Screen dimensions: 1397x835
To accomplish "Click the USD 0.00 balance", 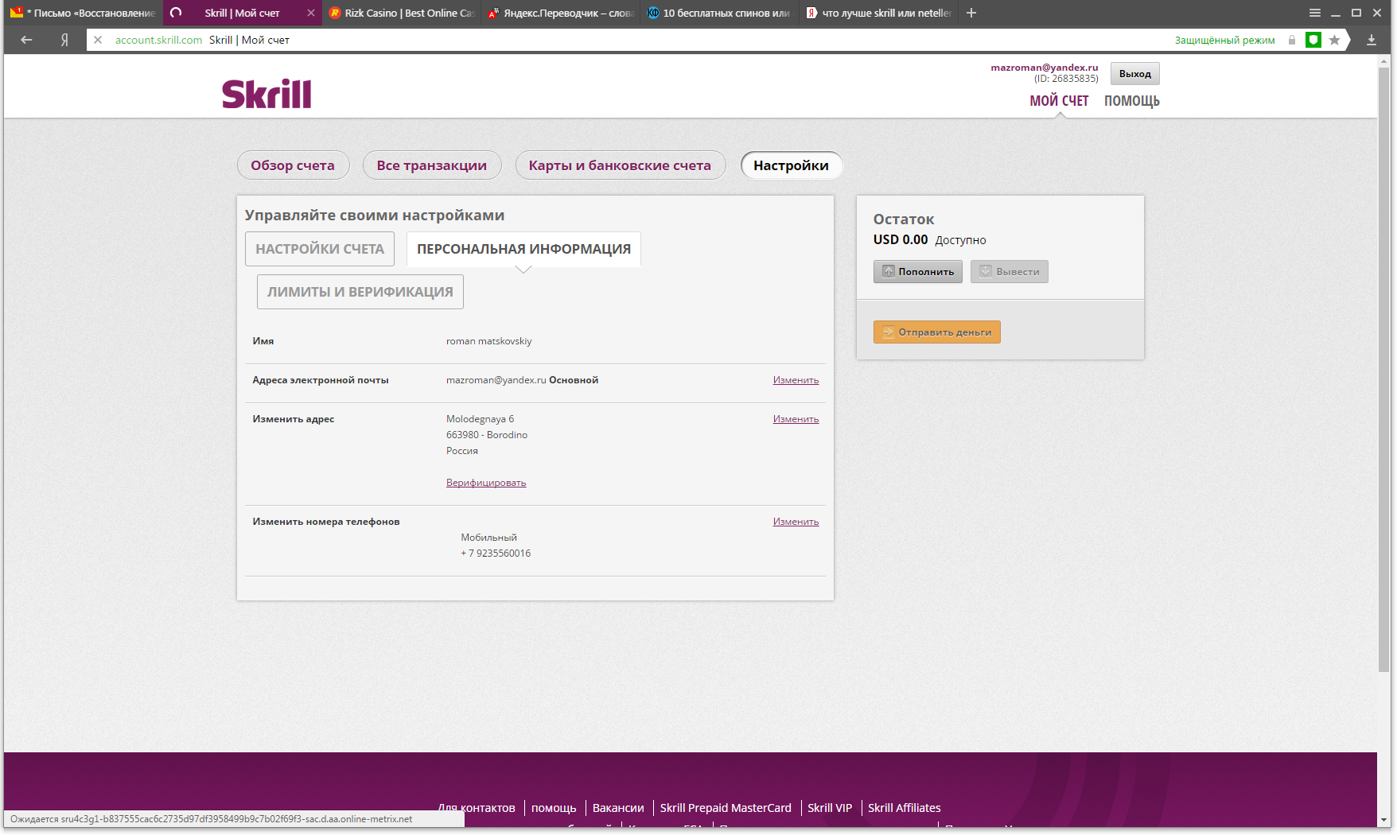I will [901, 239].
